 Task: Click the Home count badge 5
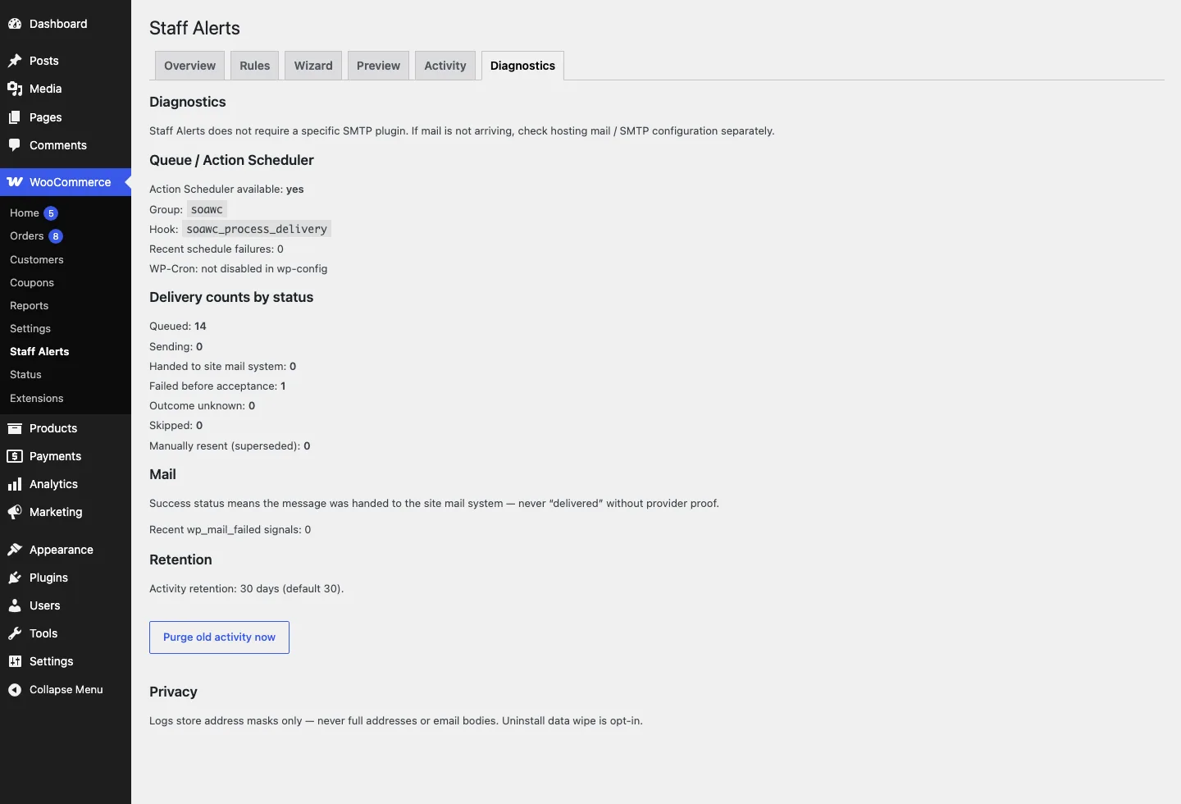click(51, 213)
